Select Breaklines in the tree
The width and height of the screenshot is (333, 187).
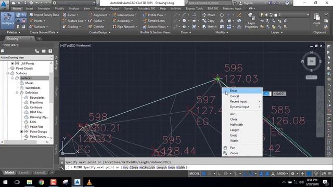coord(36,102)
